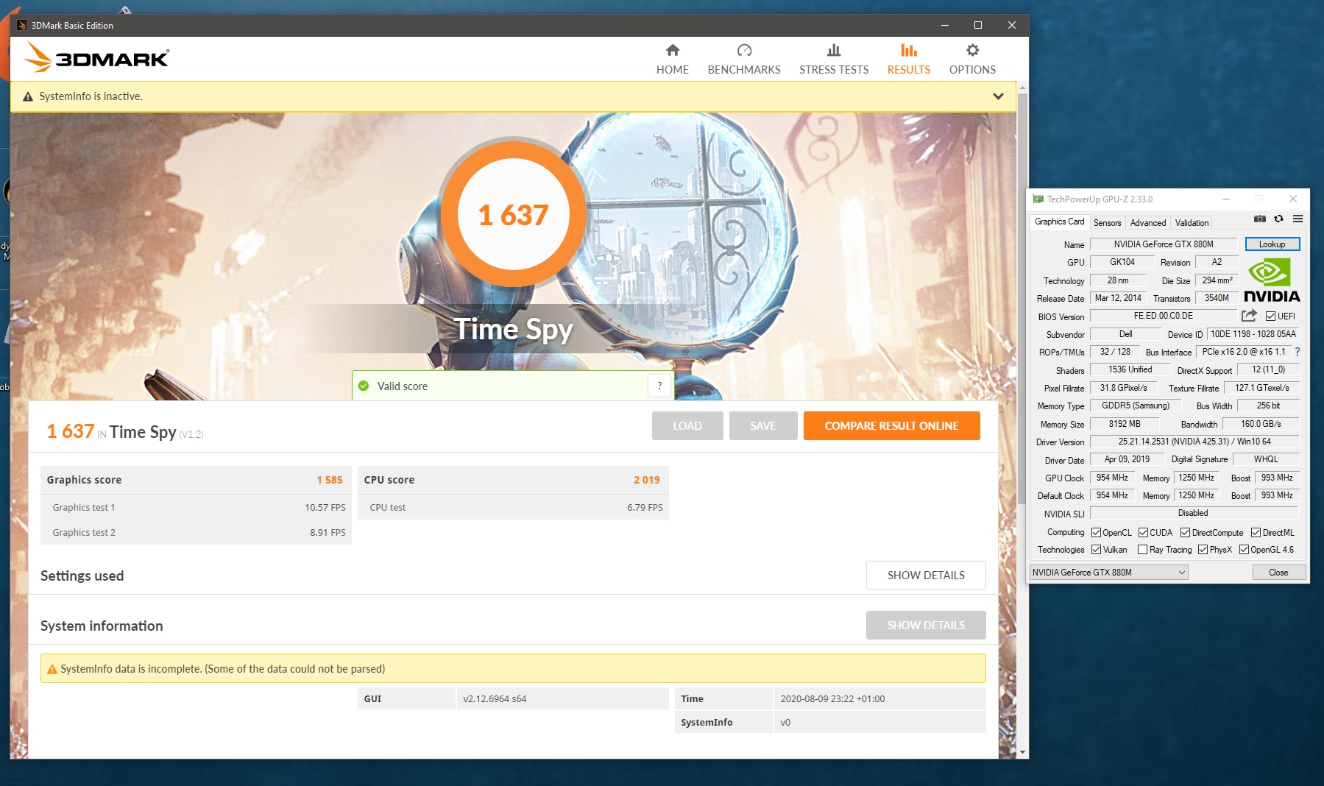Toggle the DirectML checkbox
This screenshot has width=1324, height=786.
1256,533
